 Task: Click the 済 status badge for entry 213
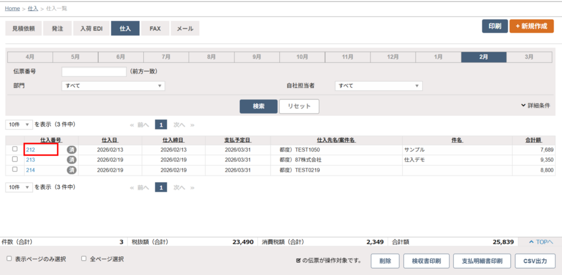(71, 160)
